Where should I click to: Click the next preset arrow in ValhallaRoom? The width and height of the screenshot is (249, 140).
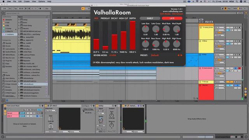(x=181, y=55)
